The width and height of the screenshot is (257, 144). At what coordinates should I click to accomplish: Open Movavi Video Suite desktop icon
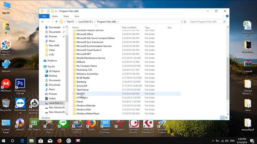click(x=6, y=48)
